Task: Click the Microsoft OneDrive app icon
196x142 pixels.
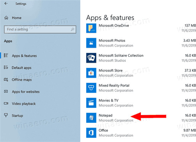Action: [91, 28]
